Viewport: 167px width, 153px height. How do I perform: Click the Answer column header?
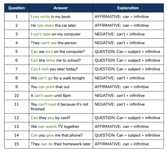pos(61,8)
